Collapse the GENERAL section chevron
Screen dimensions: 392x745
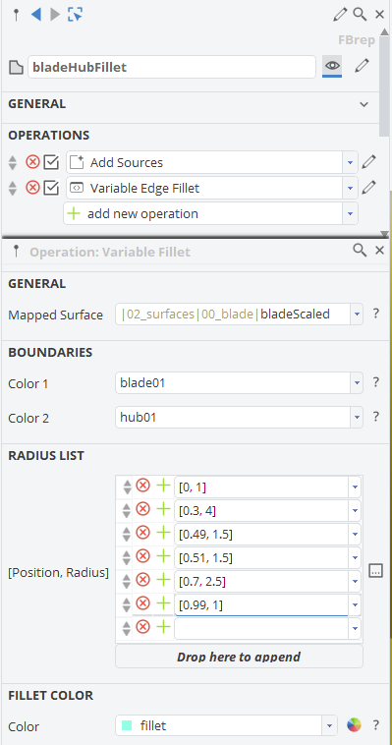pyautogui.click(x=364, y=104)
